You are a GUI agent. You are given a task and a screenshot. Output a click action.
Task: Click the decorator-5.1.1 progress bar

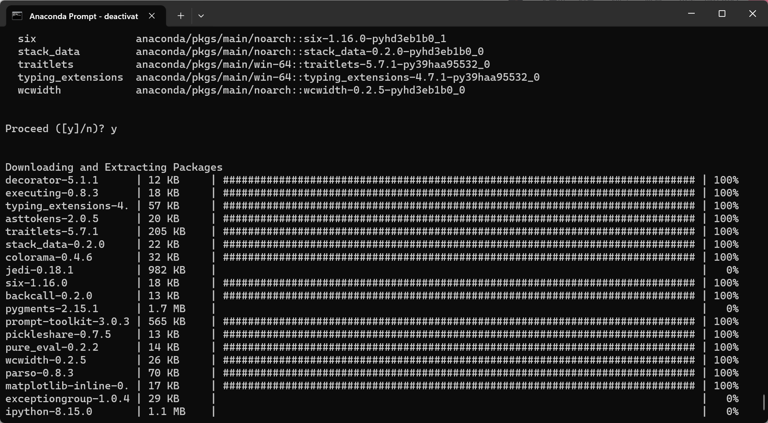point(459,180)
